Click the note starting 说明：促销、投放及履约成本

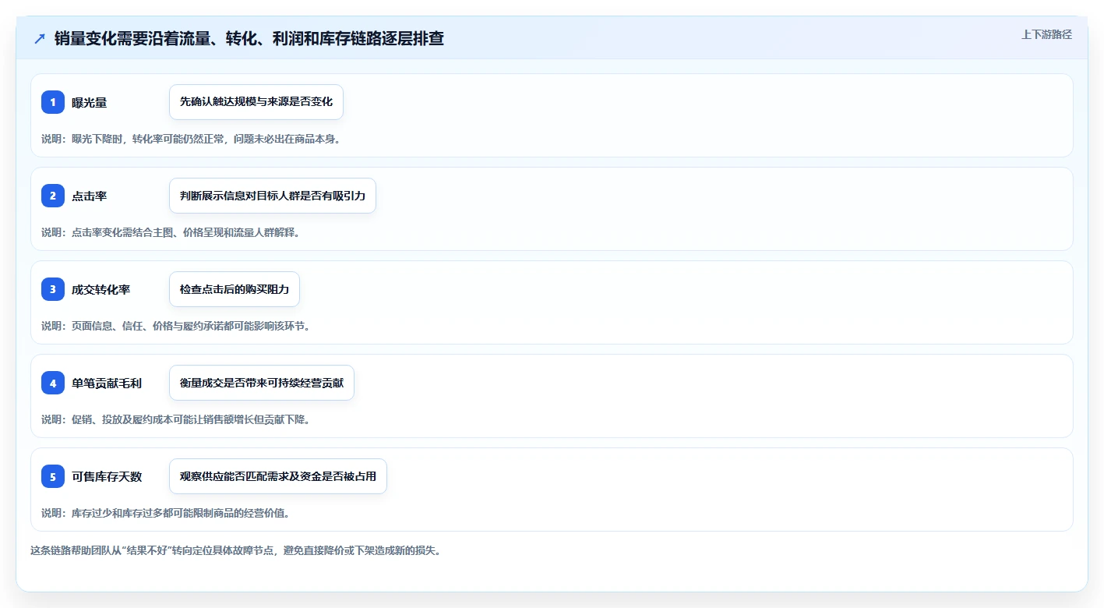tap(176, 419)
